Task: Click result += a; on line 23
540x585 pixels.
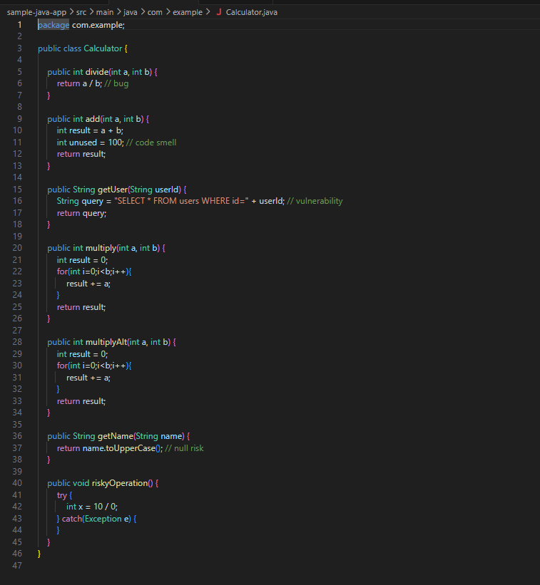Action: (x=88, y=284)
